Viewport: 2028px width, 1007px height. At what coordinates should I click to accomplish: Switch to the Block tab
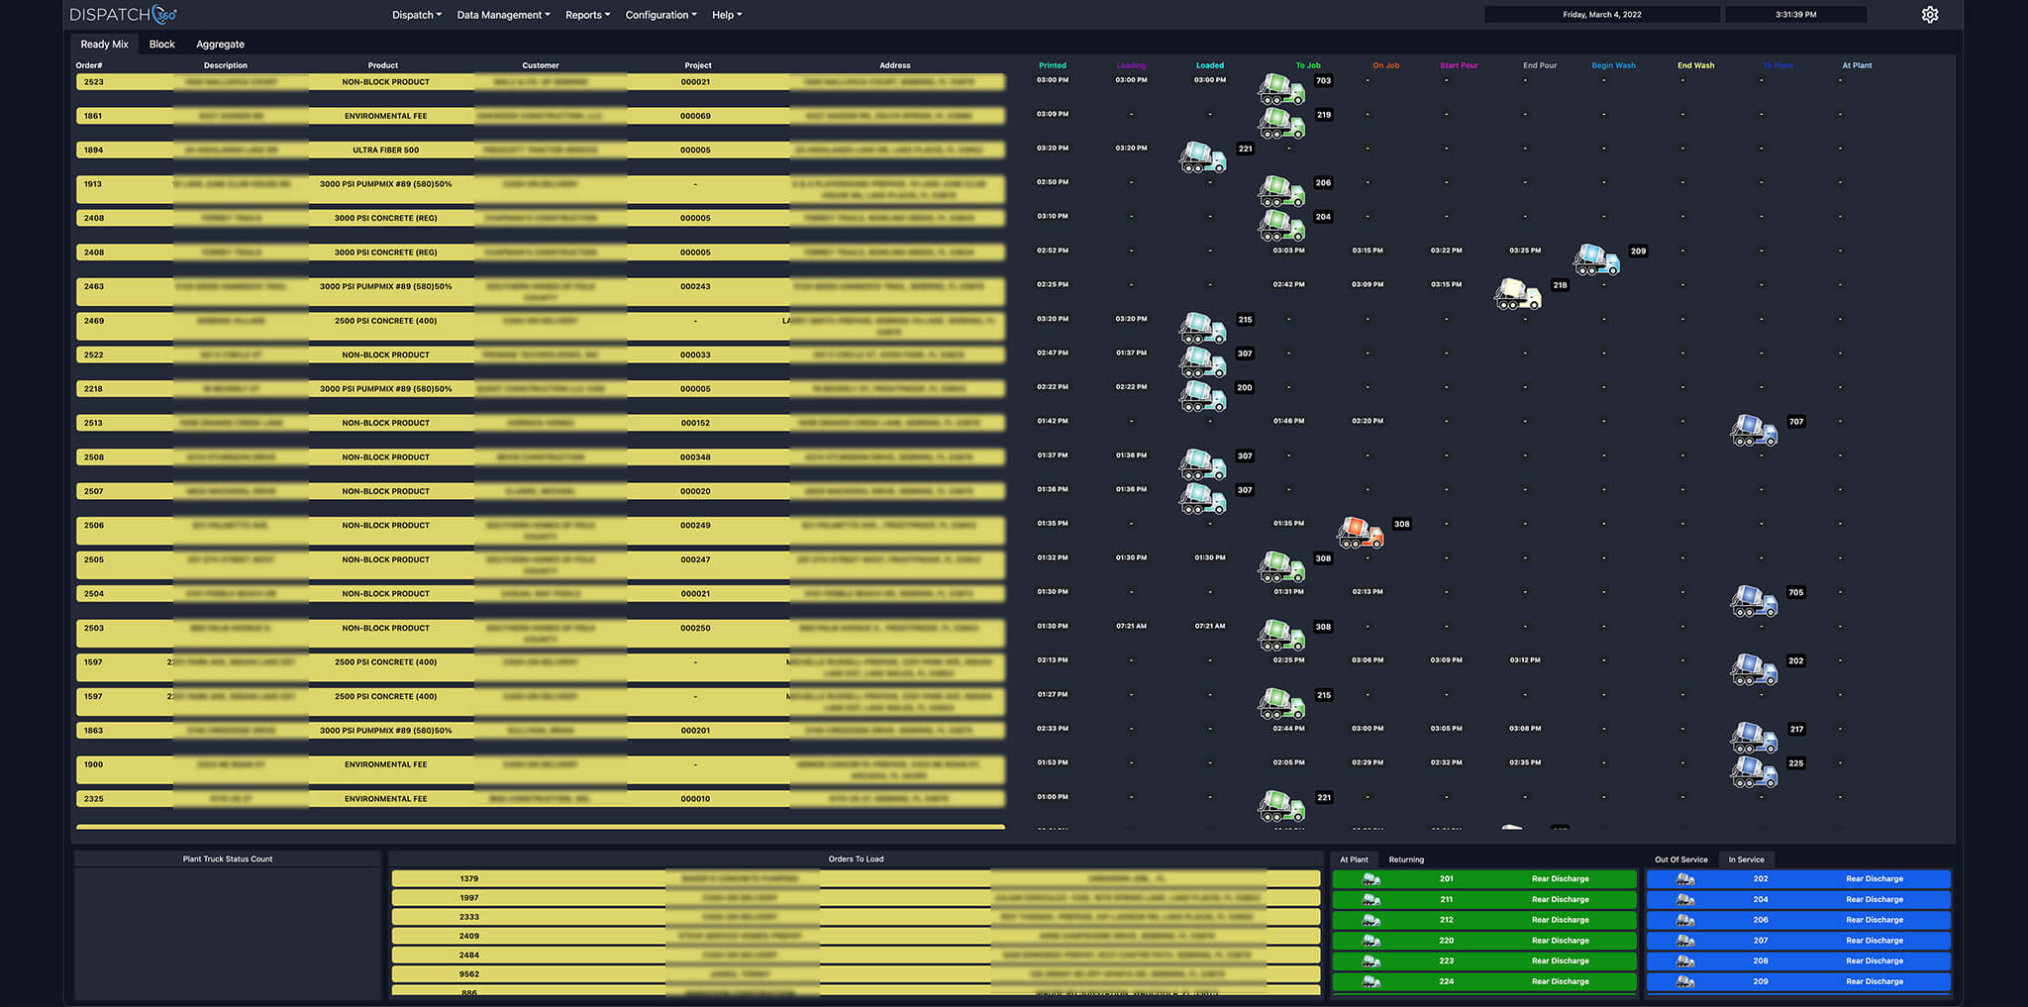[x=161, y=45]
